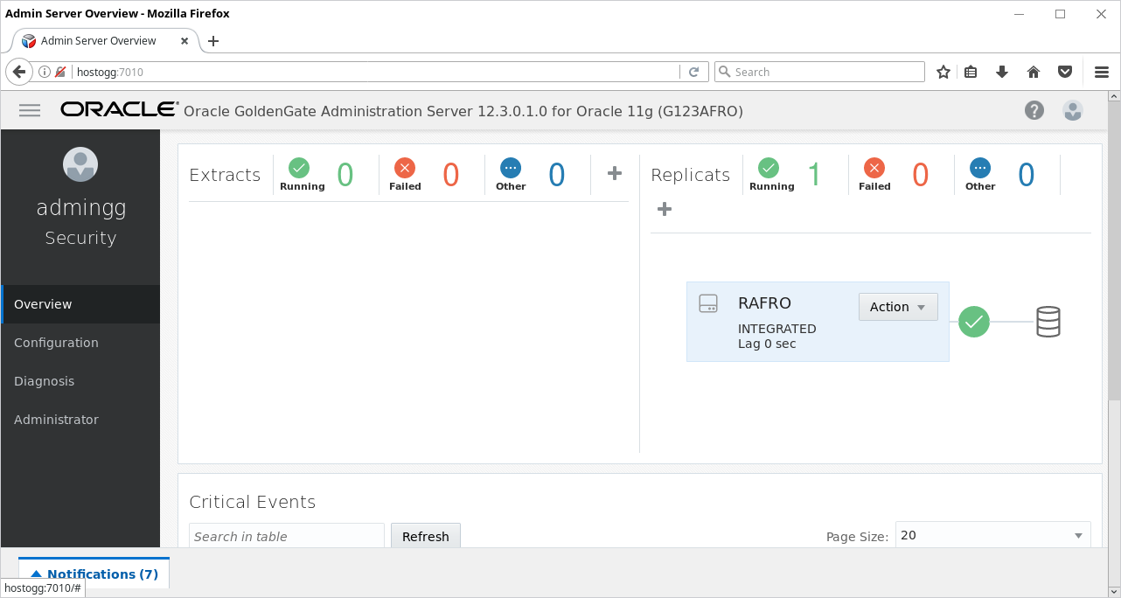Click the Replicats Other blue icon

coord(980,167)
